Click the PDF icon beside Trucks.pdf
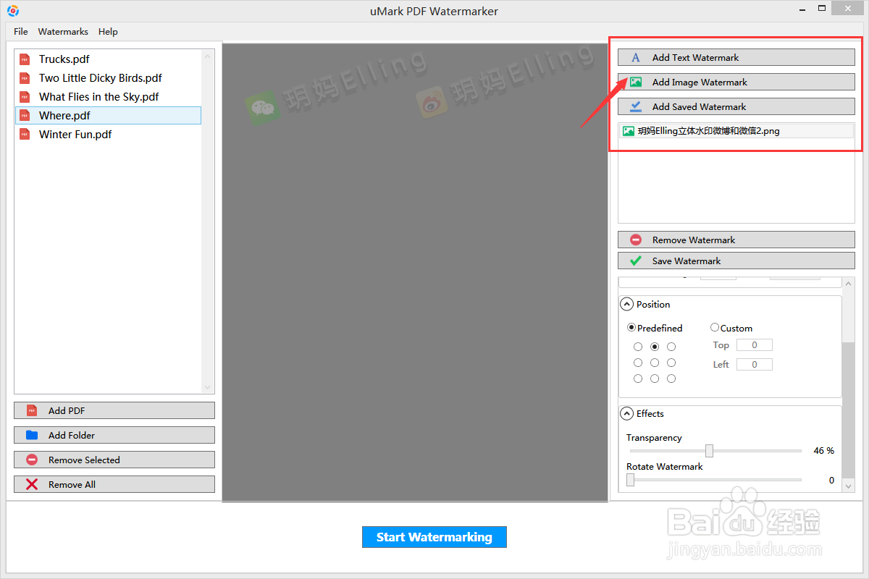 pyautogui.click(x=25, y=59)
